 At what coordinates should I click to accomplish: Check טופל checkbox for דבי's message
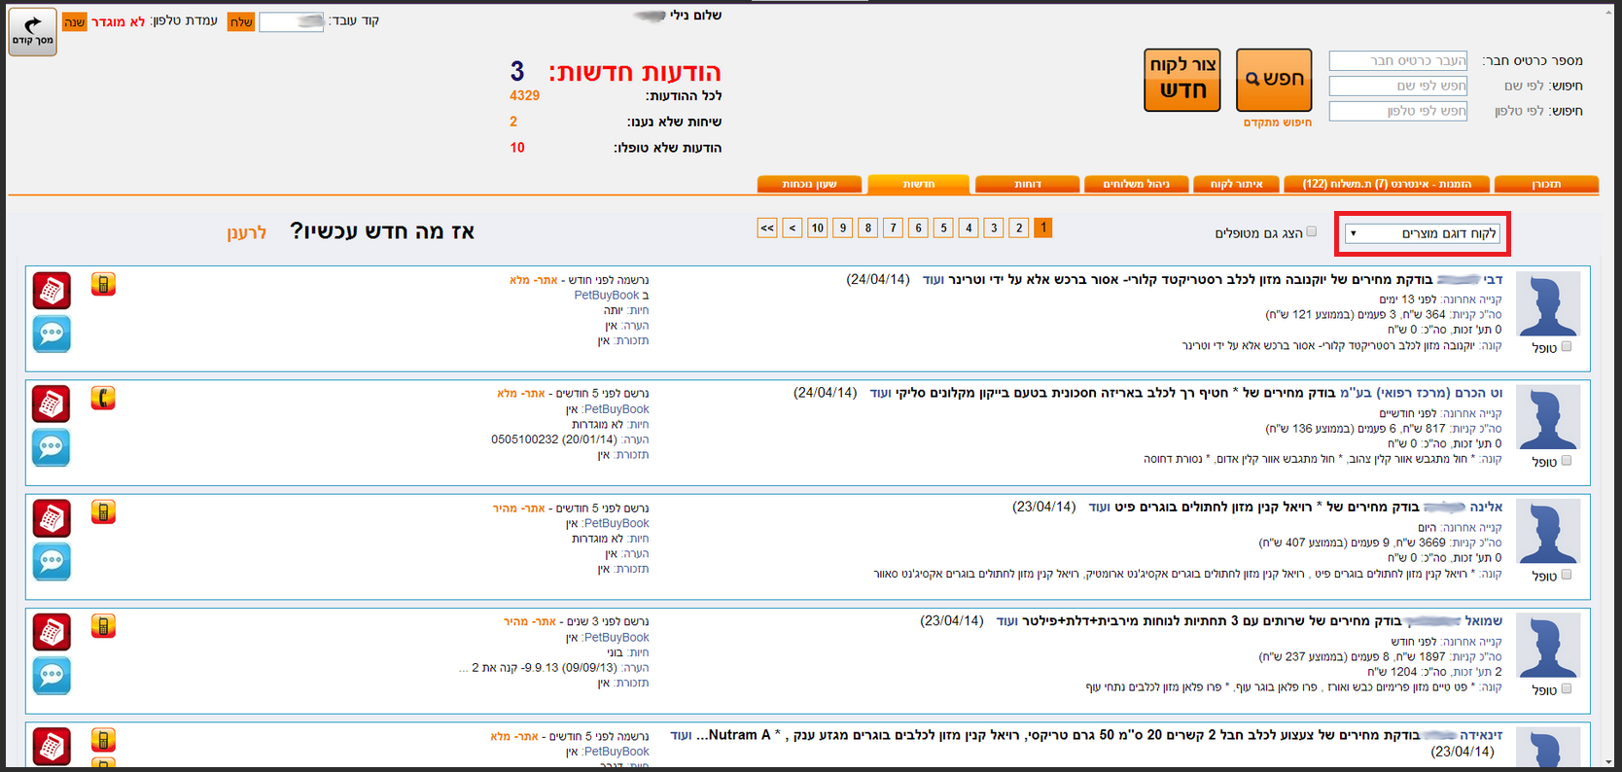pos(1566,347)
